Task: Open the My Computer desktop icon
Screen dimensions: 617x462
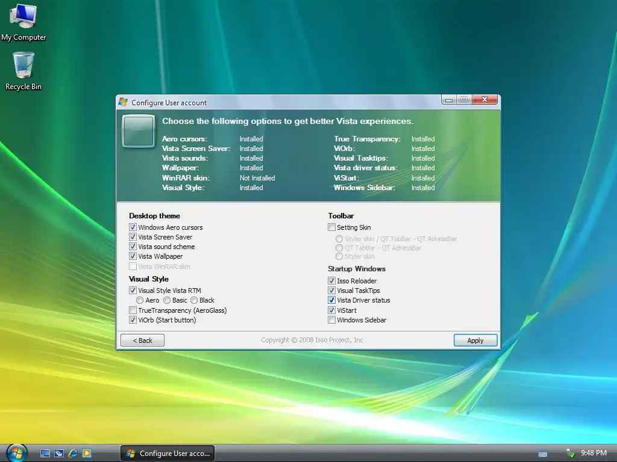Action: point(23,22)
